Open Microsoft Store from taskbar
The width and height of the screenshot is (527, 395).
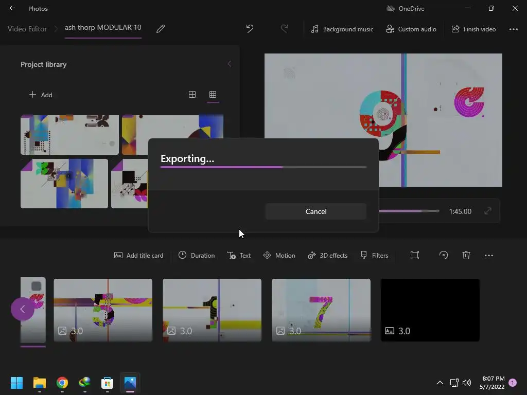coord(107,383)
